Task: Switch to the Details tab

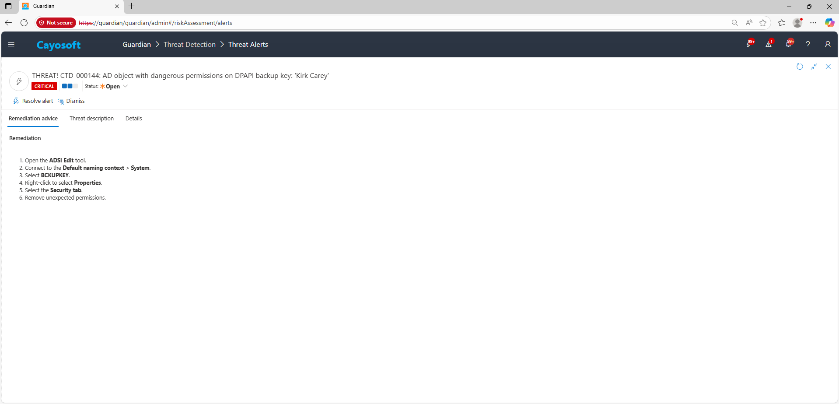Action: point(133,119)
